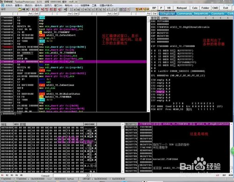Click the first Fol button
234x182 pixels.
(30, 14)
